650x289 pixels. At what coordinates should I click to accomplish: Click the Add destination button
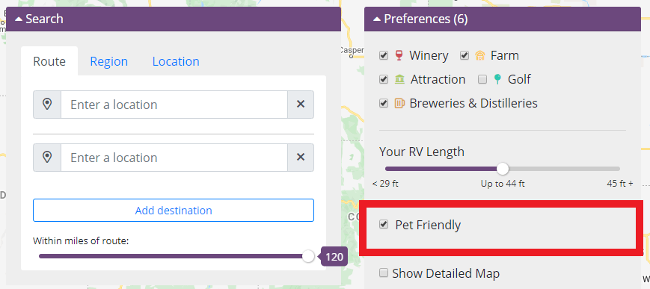(x=174, y=211)
